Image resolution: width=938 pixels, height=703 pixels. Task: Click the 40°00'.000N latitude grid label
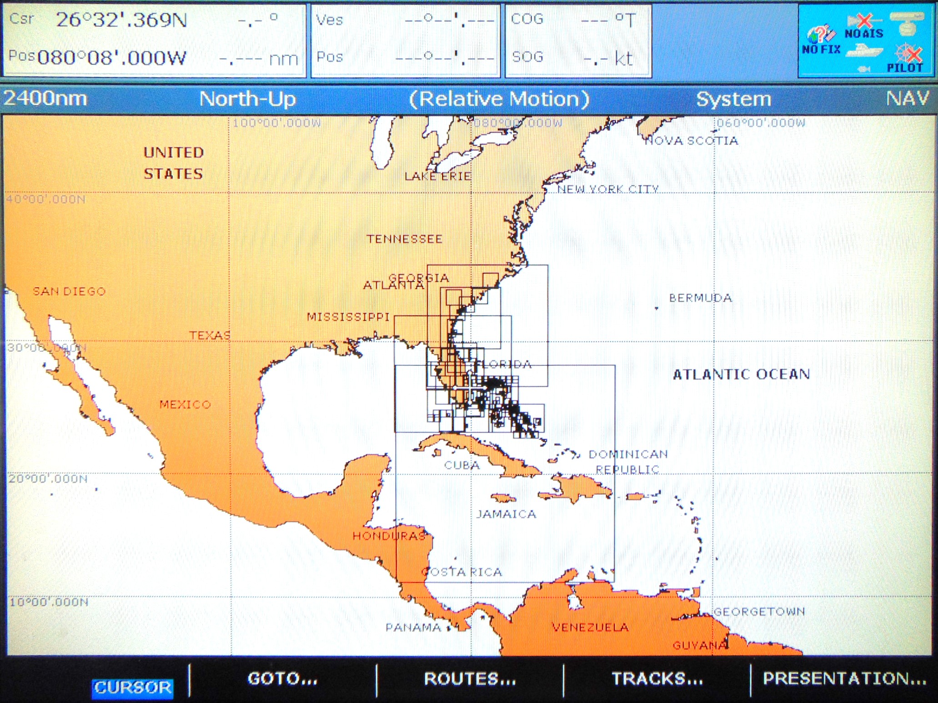click(46, 199)
